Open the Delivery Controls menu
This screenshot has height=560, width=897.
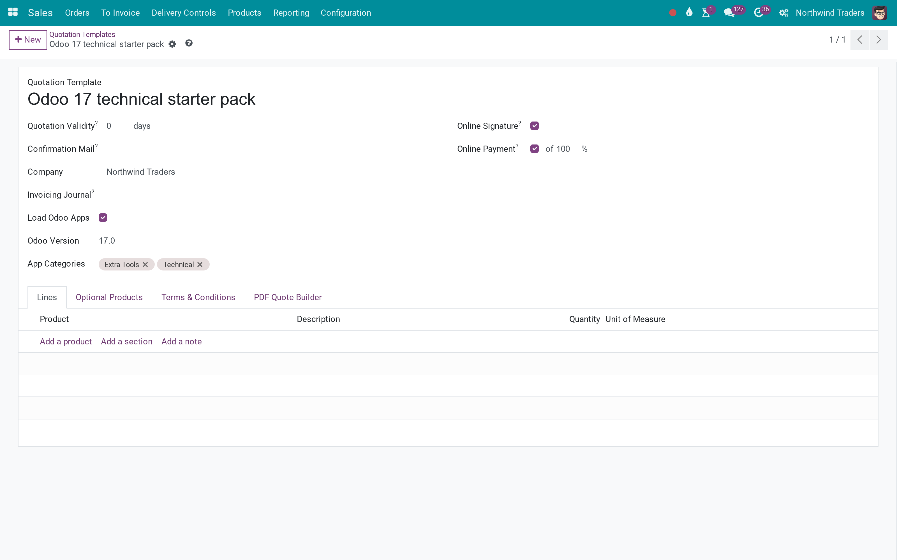pos(184,13)
